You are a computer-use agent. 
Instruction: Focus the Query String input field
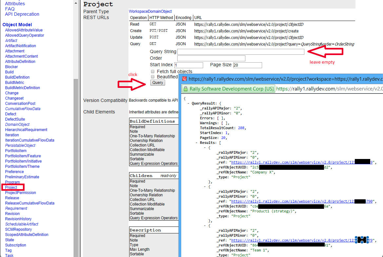[x=240, y=52]
